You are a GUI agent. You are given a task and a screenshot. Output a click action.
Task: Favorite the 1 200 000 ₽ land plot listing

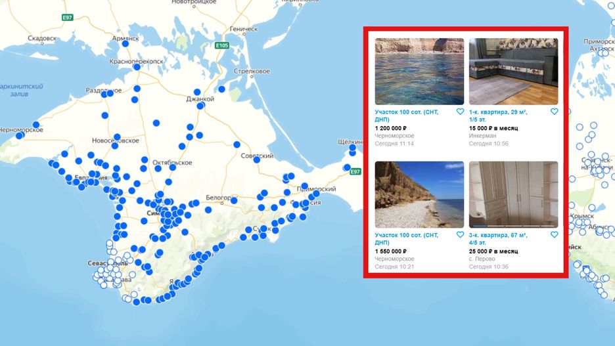pyautogui.click(x=460, y=112)
